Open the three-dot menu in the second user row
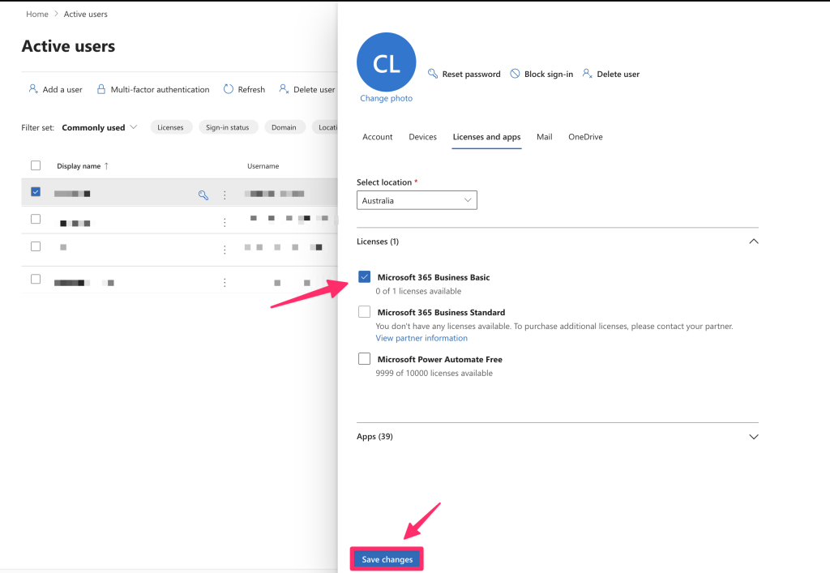Image resolution: width=830 pixels, height=573 pixels. (x=225, y=223)
